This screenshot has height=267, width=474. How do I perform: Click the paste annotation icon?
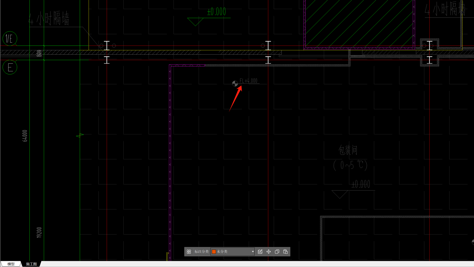coord(285,252)
